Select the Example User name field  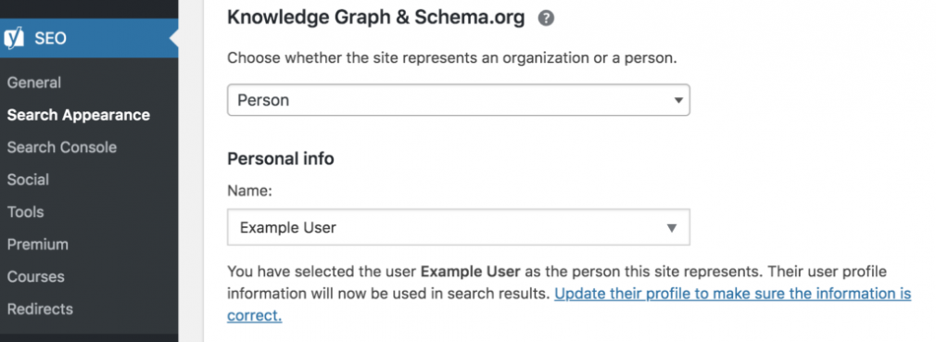459,227
